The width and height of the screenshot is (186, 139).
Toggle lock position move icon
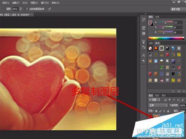click(164, 111)
